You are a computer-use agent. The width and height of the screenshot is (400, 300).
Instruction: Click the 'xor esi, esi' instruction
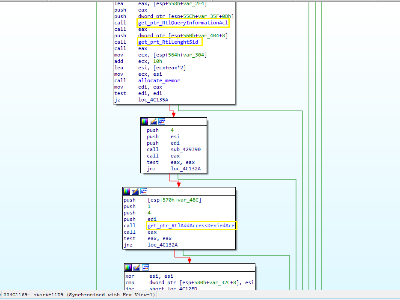click(x=149, y=276)
